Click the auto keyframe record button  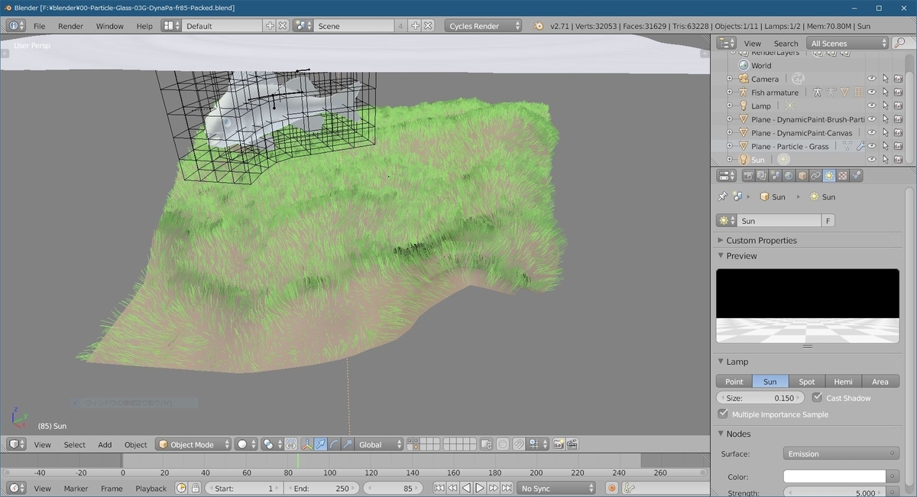(x=611, y=488)
